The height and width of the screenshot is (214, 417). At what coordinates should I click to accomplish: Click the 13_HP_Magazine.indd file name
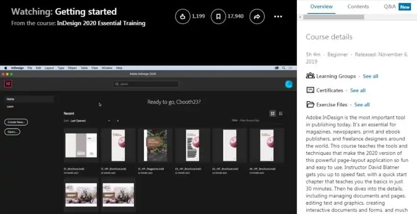(151, 169)
